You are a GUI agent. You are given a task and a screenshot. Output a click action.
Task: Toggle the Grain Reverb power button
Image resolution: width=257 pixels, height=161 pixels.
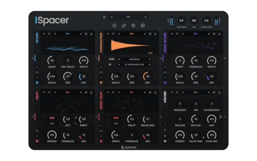(x=165, y=82)
